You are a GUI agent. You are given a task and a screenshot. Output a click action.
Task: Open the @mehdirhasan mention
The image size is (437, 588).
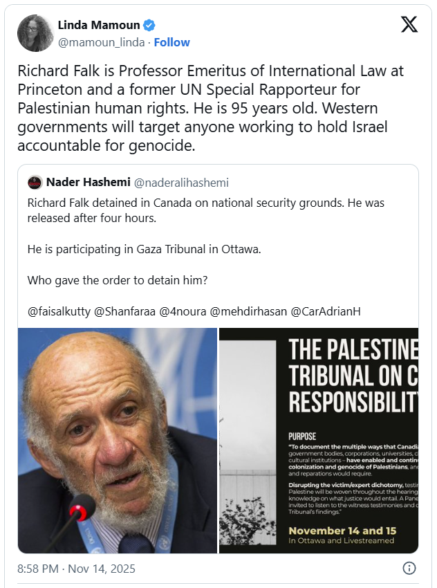tap(248, 311)
